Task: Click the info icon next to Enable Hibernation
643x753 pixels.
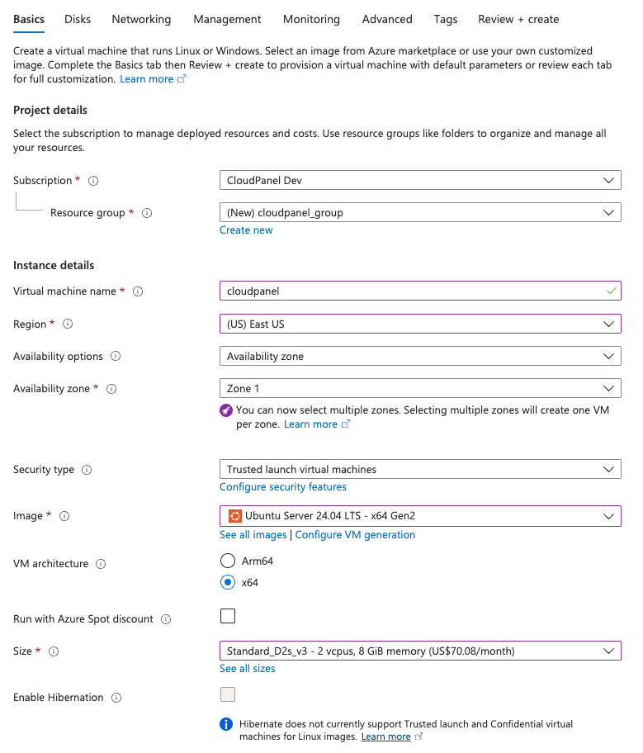Action: click(x=118, y=697)
